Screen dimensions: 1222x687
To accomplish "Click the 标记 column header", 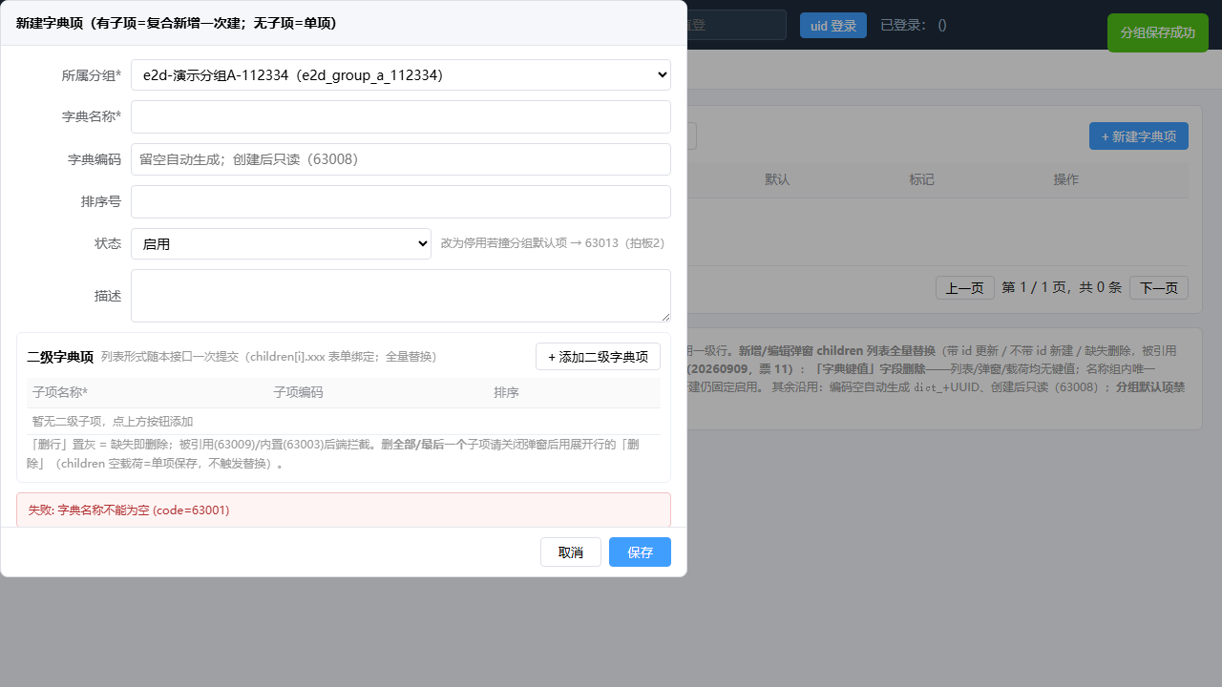I will pos(921,179).
